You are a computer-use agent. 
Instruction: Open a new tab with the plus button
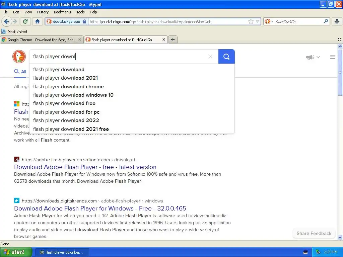173,39
